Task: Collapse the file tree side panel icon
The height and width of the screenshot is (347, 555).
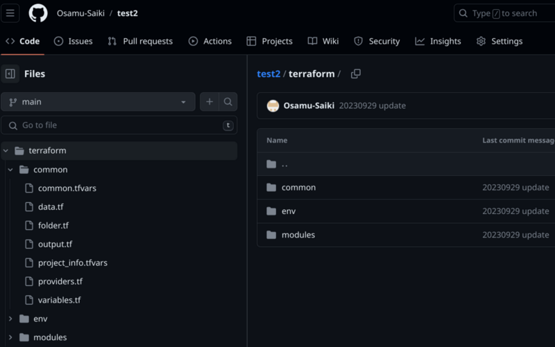Action: click(10, 73)
